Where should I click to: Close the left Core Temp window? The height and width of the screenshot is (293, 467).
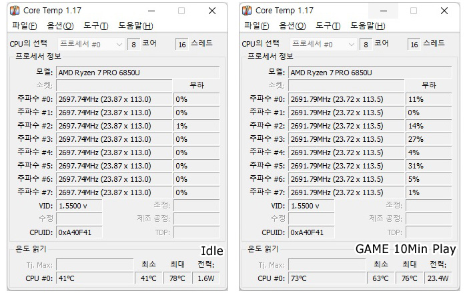212,11
